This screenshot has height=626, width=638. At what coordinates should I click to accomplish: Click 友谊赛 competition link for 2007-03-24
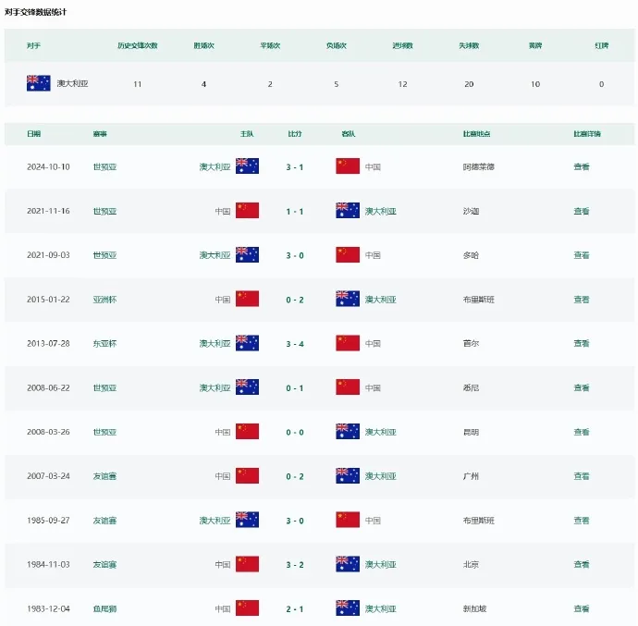coord(105,476)
